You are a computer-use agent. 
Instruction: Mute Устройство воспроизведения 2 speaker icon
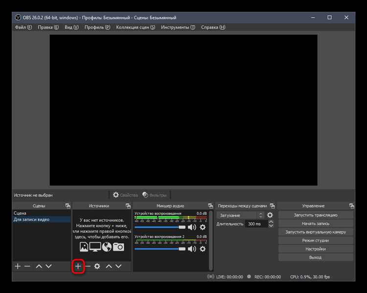pos(192,249)
